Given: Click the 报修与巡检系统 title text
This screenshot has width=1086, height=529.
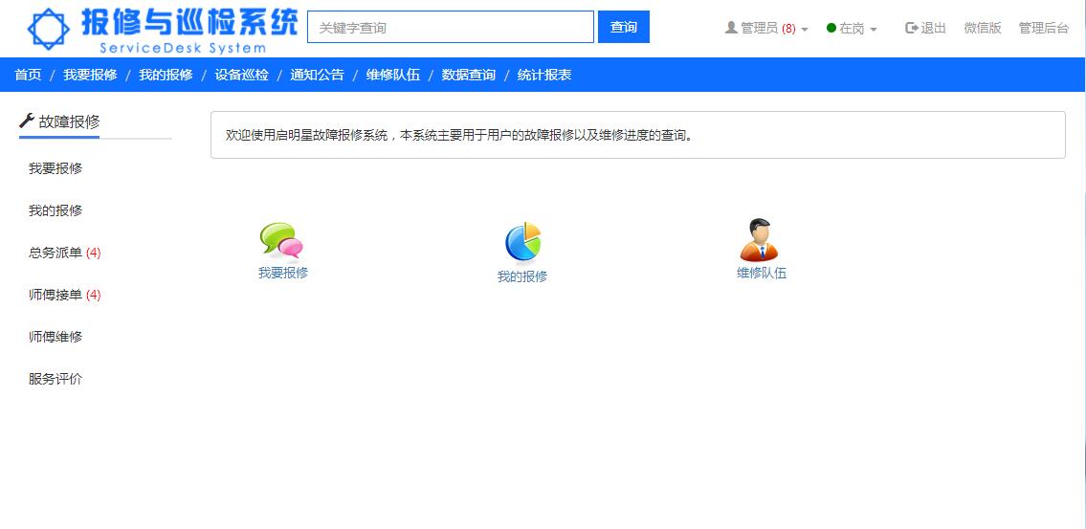Looking at the screenshot, I should [189, 22].
